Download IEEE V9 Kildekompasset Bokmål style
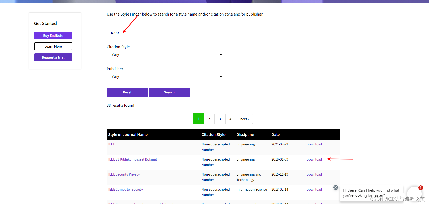Screen dimensions: 429x204 [314, 159]
